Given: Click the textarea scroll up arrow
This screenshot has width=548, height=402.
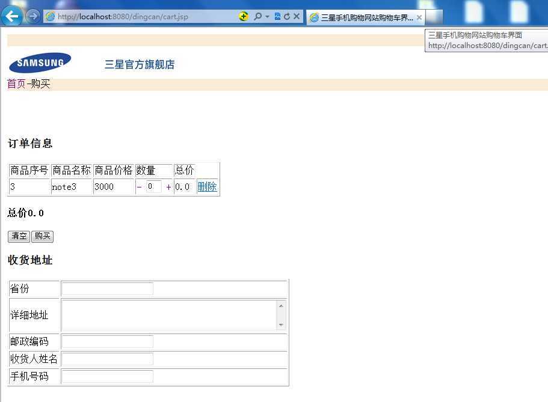Looking at the screenshot, I should coord(281,306).
